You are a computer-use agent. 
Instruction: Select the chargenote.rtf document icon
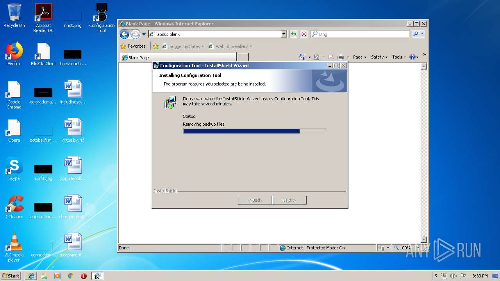73,207
